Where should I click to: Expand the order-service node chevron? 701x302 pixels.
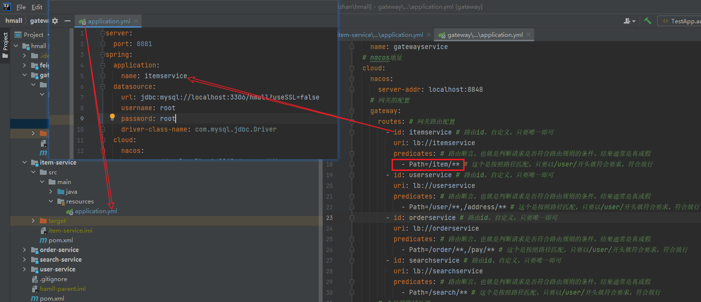click(x=25, y=250)
